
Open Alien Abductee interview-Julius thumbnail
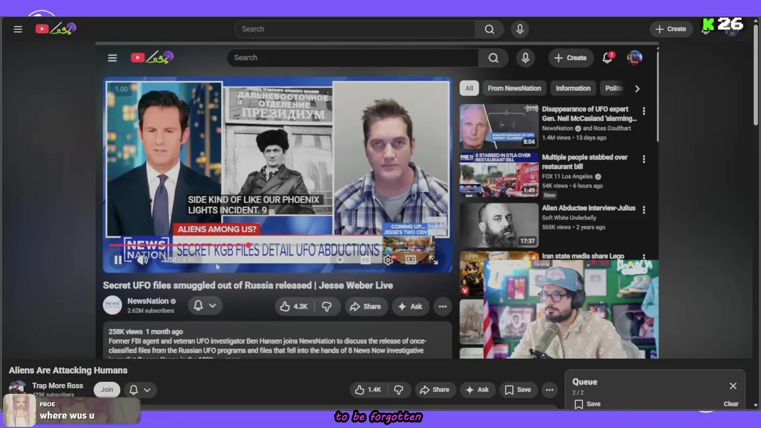(499, 225)
